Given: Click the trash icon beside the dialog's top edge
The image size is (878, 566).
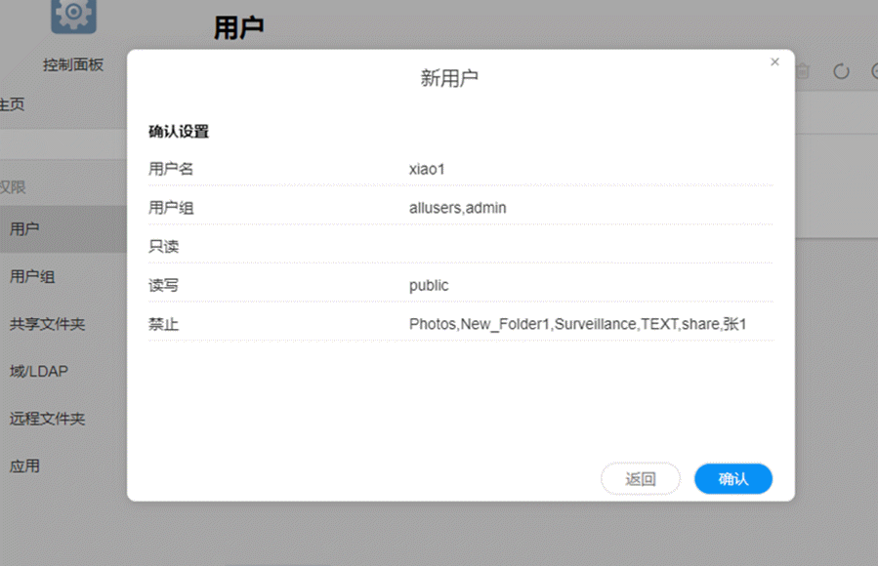Looking at the screenshot, I should 803,71.
